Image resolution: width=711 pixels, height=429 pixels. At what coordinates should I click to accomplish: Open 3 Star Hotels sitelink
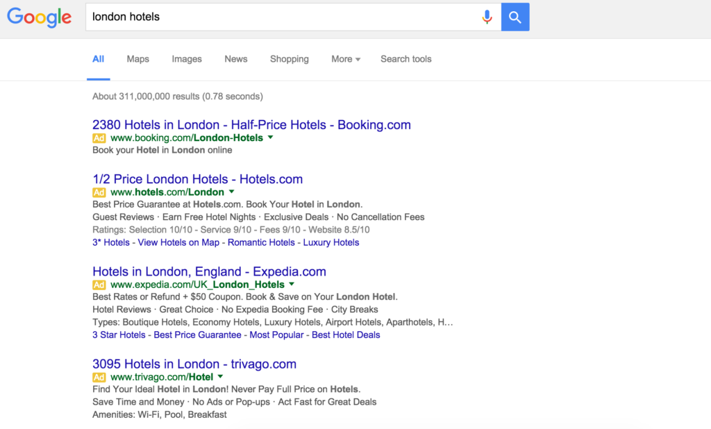[x=119, y=335]
